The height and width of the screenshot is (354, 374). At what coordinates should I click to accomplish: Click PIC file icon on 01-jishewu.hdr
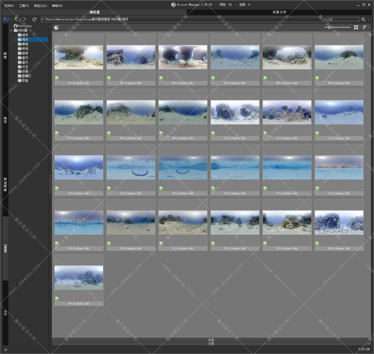point(57,79)
